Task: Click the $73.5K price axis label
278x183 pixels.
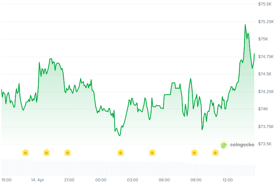Action: [x=265, y=144]
